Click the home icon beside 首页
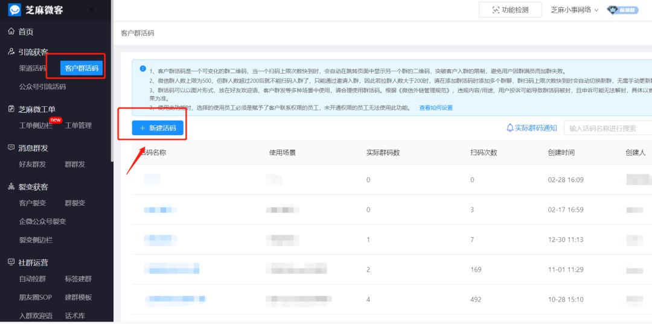Viewport: 652px width, 324px height. pos(11,31)
